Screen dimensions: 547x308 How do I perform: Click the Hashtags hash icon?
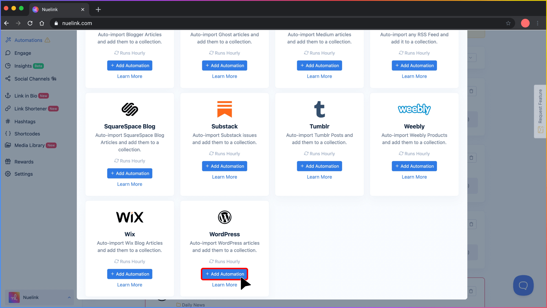coord(8,121)
